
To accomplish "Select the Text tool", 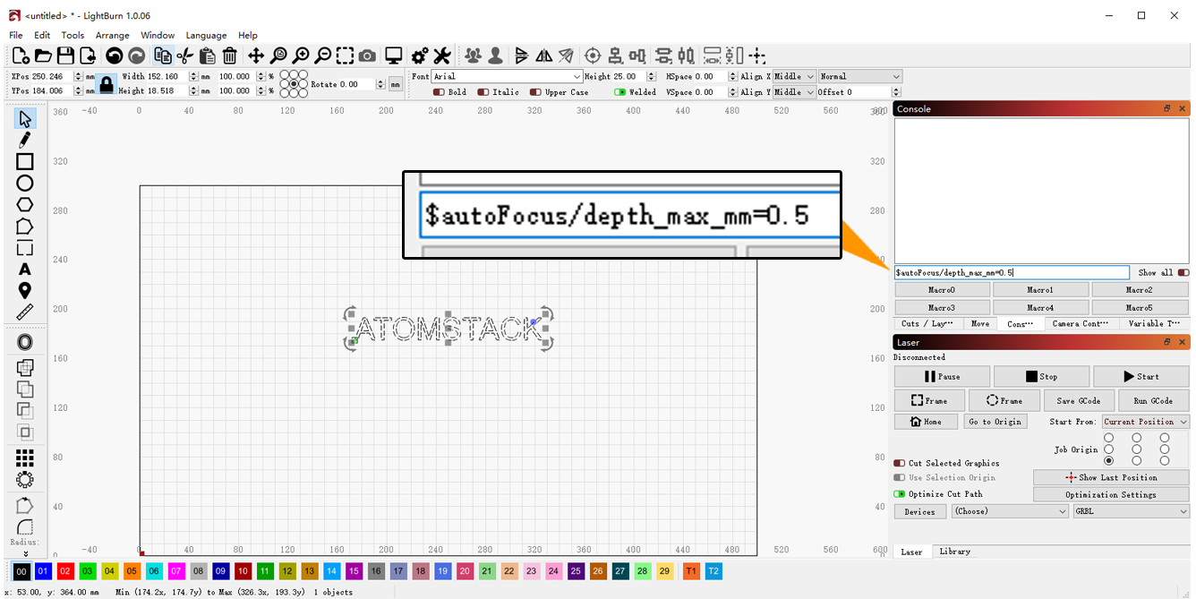I will click(24, 269).
